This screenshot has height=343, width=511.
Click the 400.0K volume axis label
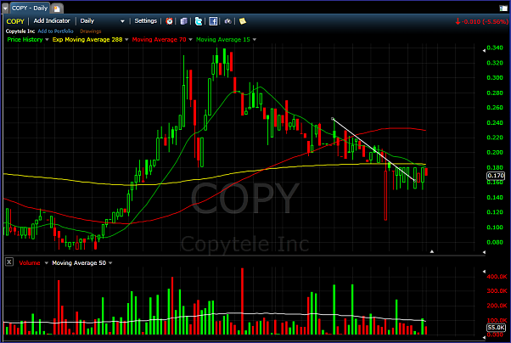click(497, 277)
